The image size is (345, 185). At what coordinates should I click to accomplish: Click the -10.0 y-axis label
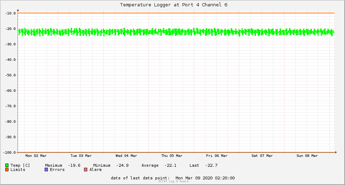click(11, 13)
